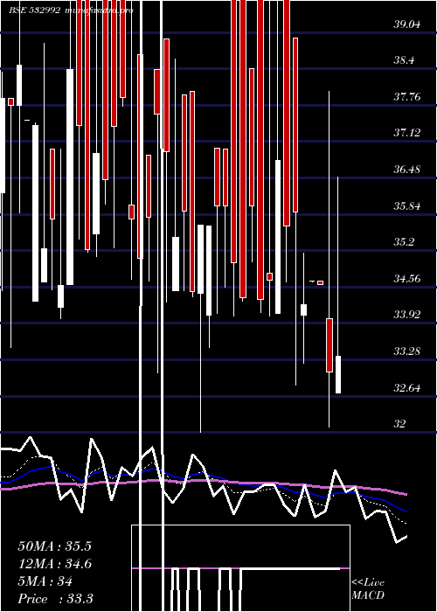Select the BSE 532992 chart title
Screen dimensions: 437x612
click(x=35, y=10)
